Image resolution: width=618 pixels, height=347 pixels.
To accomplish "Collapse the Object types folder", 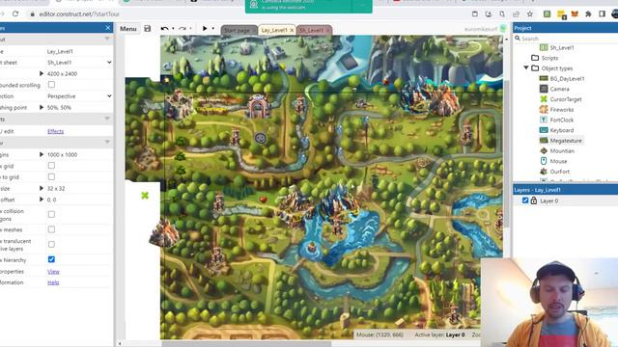I will [526, 68].
